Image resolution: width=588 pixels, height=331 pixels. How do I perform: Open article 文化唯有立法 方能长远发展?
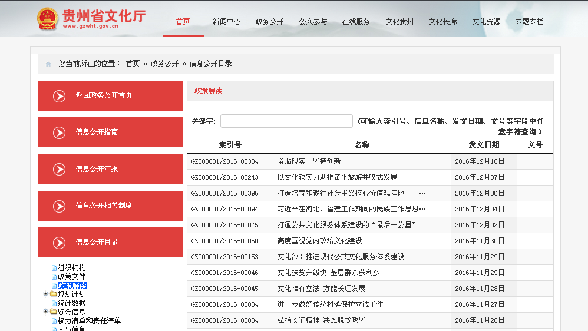coord(321,289)
